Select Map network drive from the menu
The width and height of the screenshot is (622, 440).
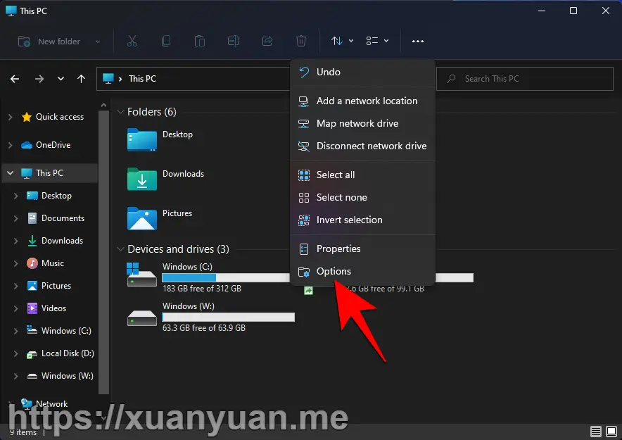click(357, 123)
